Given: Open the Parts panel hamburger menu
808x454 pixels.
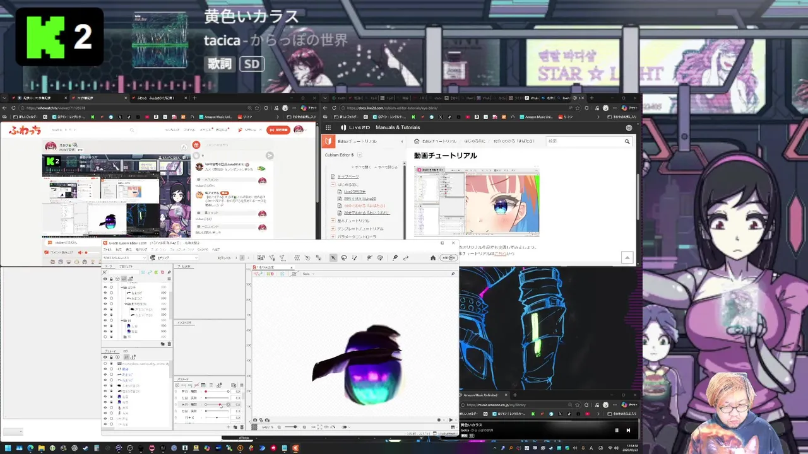Looking at the screenshot, I should pyautogui.click(x=169, y=279).
